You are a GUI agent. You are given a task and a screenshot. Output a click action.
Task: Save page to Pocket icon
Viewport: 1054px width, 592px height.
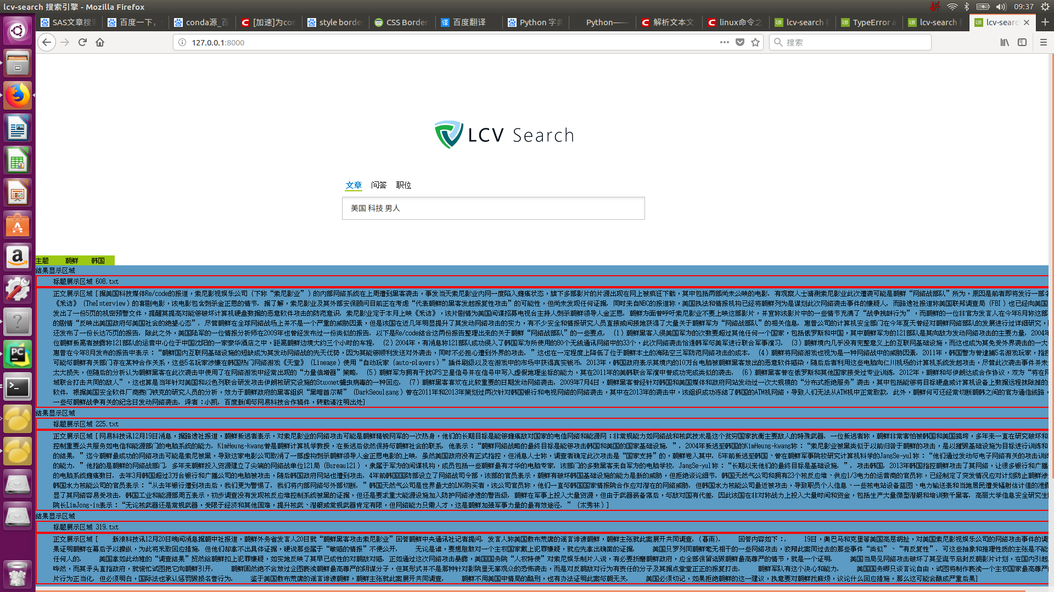point(740,42)
